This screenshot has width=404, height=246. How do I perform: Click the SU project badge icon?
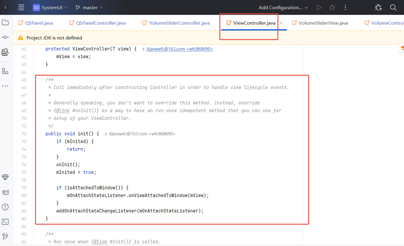(36, 7)
